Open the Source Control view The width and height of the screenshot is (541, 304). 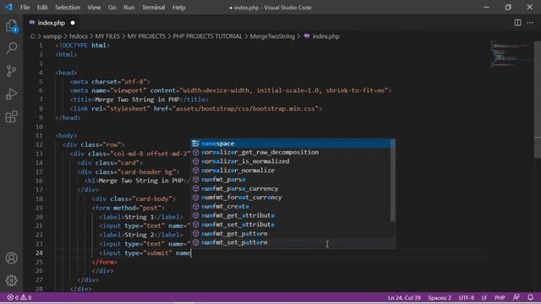tap(11, 71)
